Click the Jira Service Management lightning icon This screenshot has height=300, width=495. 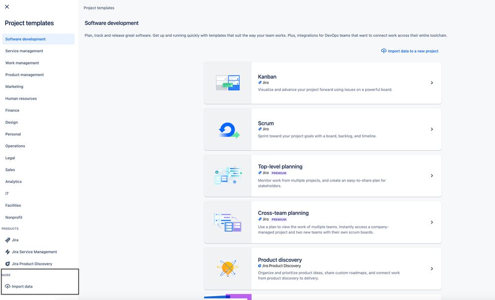point(7,252)
